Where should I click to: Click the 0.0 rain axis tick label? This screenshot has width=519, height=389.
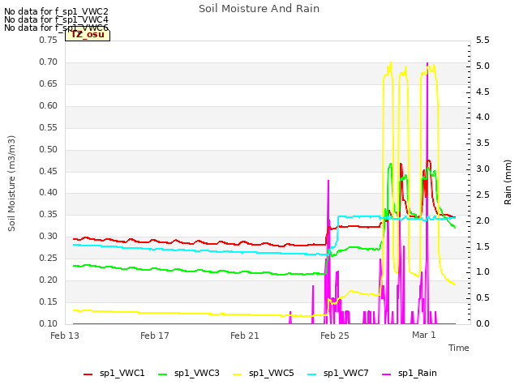pos(483,323)
